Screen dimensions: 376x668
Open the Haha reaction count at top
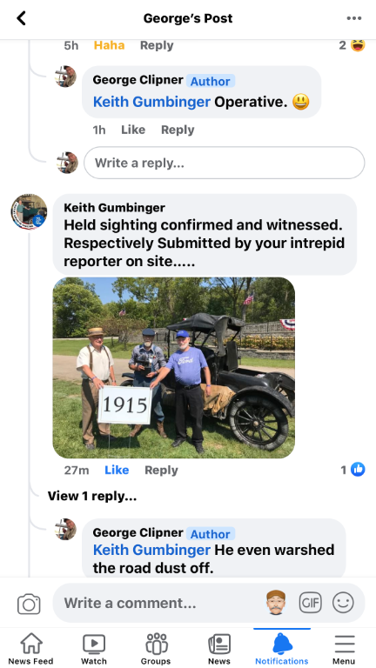click(x=352, y=44)
